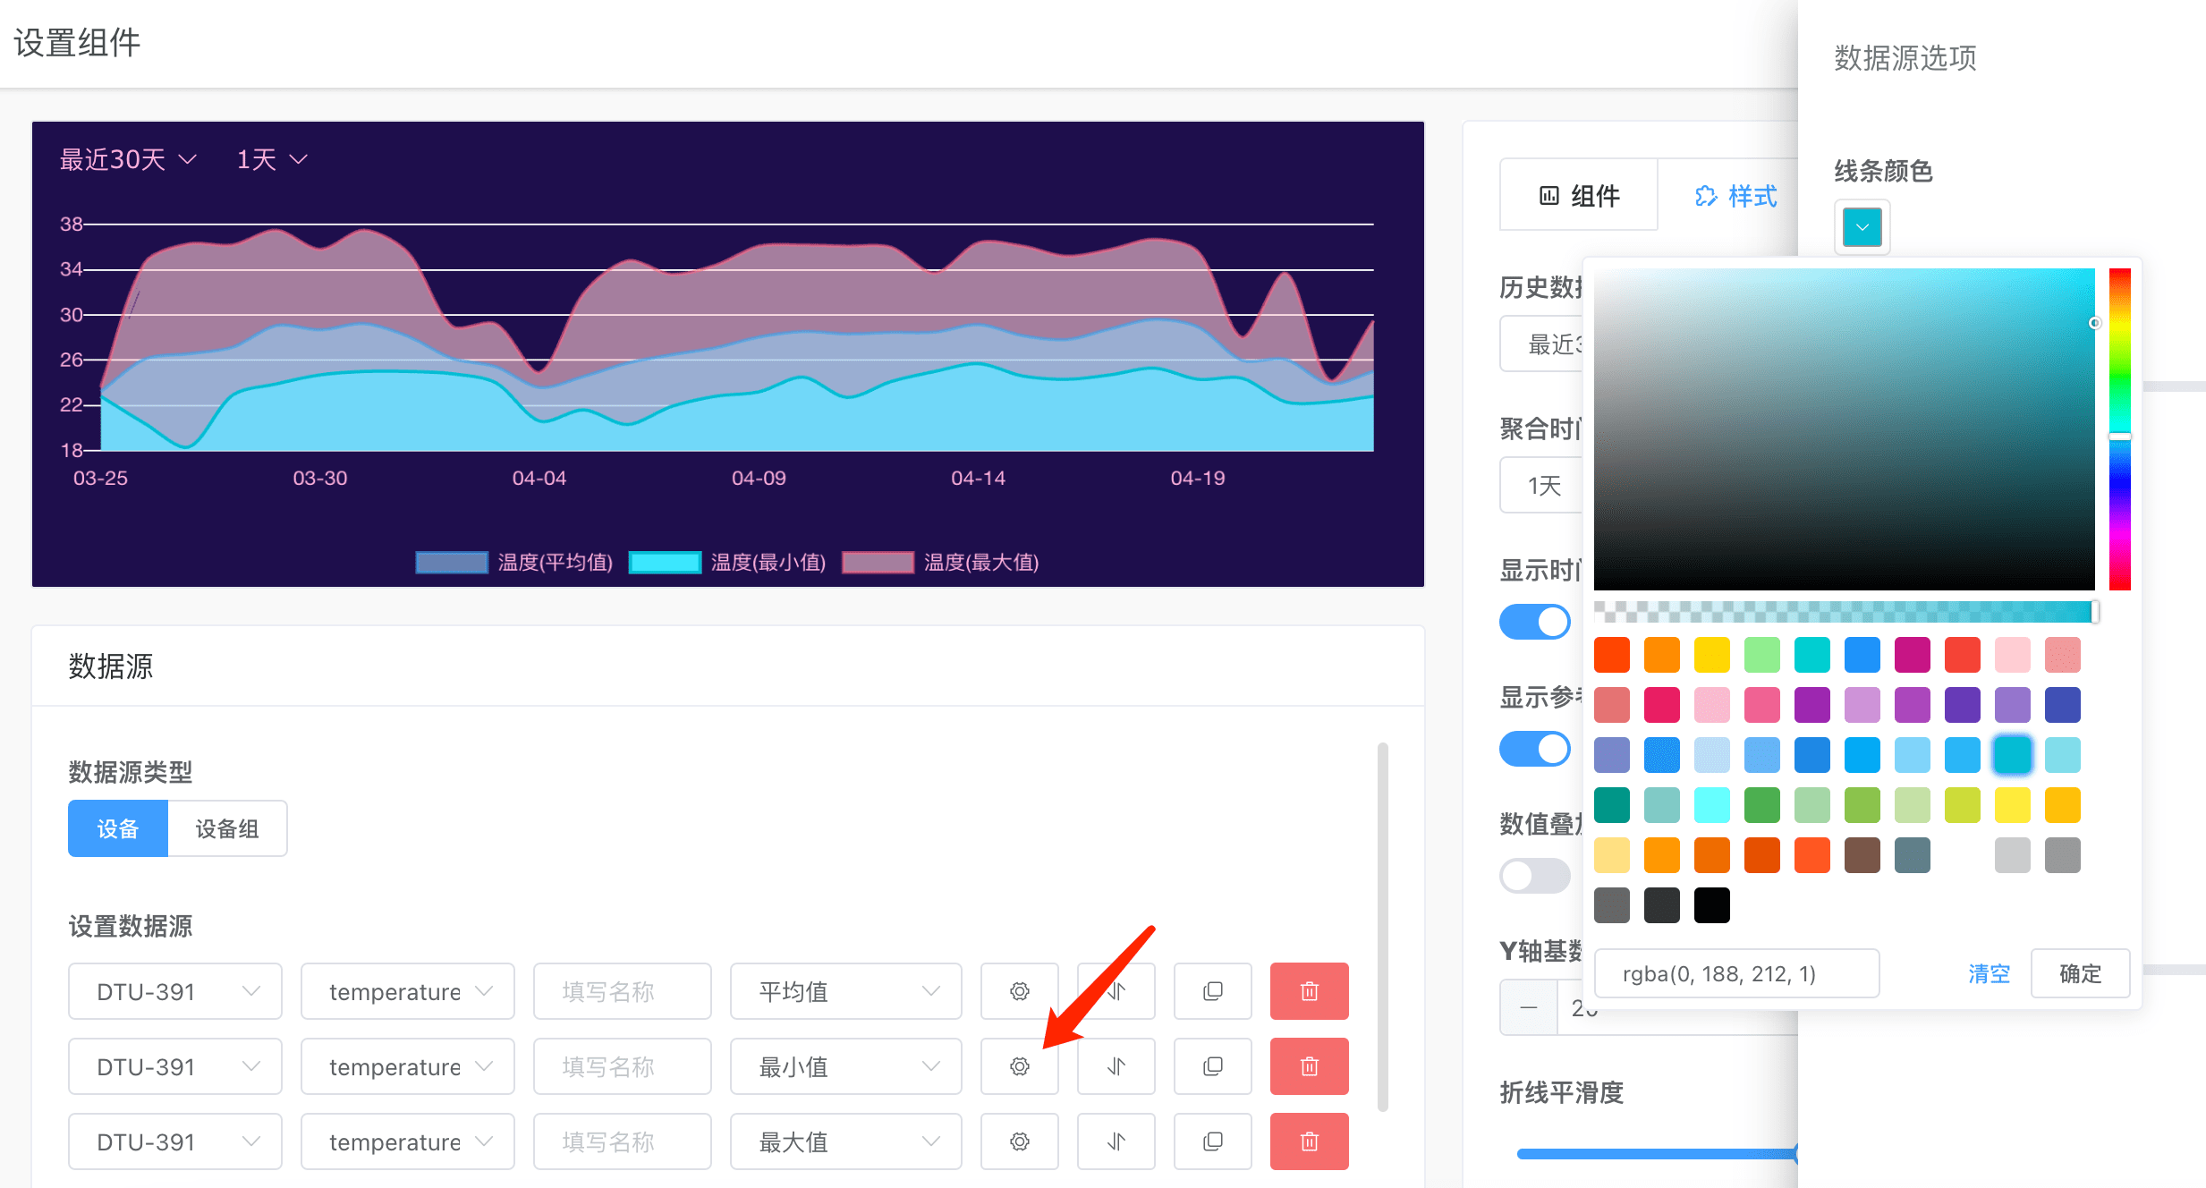The height and width of the screenshot is (1188, 2206).
Task: Click copy icon in 最大值 row
Action: (x=1212, y=1141)
